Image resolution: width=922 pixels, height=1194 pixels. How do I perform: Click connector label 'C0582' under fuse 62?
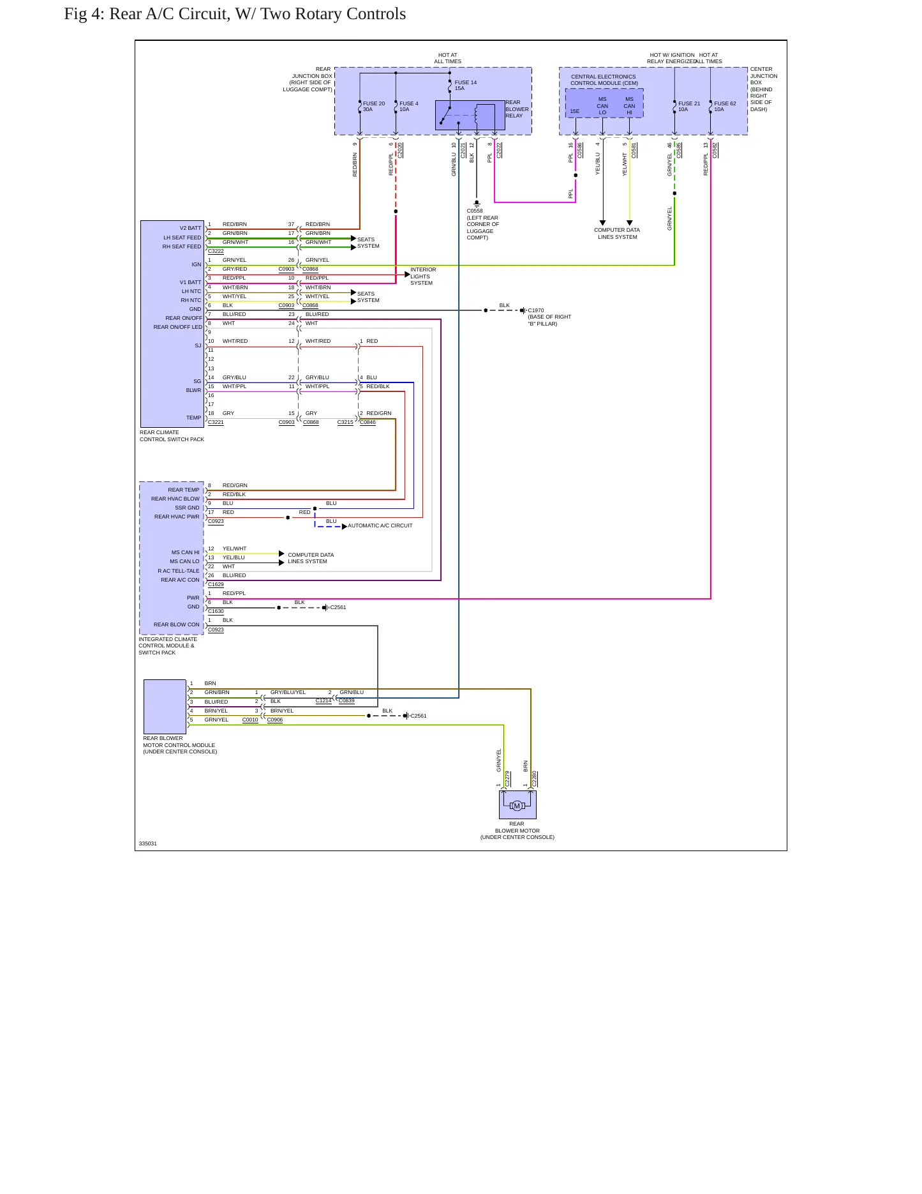click(x=715, y=150)
